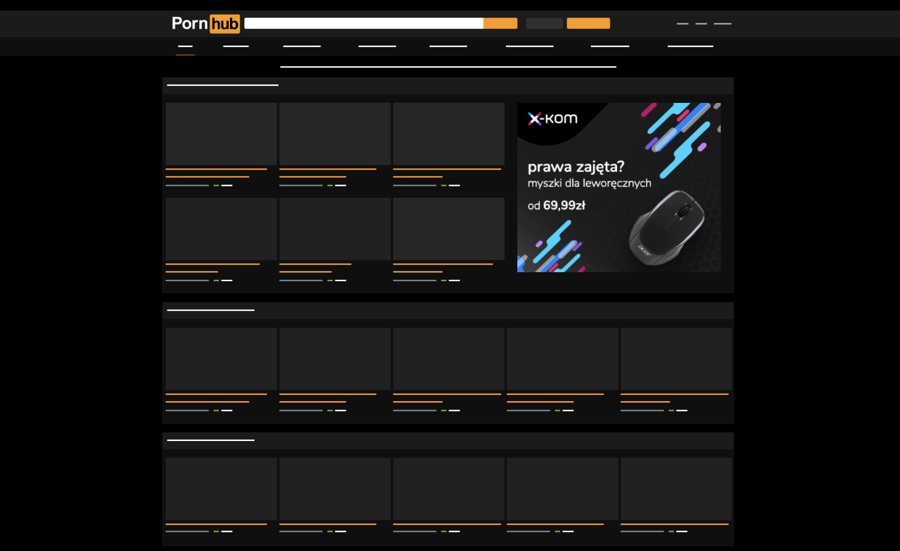This screenshot has height=551, width=900.
Task: Open the fourth thumbnail in the bottom section
Action: tap(562, 488)
